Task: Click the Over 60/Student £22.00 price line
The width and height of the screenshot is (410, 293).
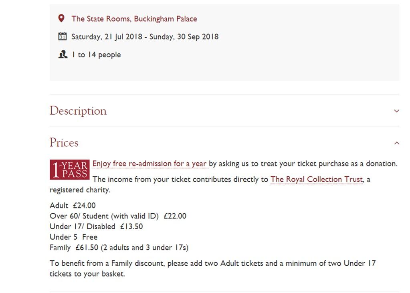Action: 118,216
